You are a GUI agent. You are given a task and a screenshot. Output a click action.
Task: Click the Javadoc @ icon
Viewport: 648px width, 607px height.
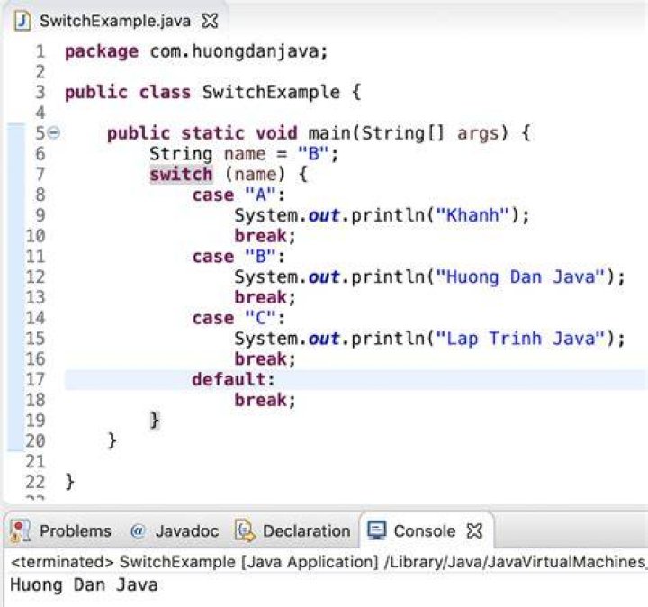[138, 531]
